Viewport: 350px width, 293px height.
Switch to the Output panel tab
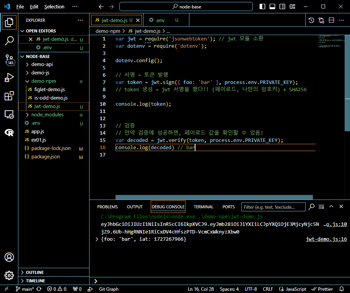[135, 207]
